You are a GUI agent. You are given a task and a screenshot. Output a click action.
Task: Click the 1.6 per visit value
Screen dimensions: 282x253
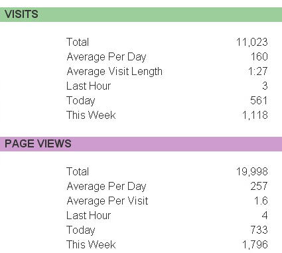[261, 201]
